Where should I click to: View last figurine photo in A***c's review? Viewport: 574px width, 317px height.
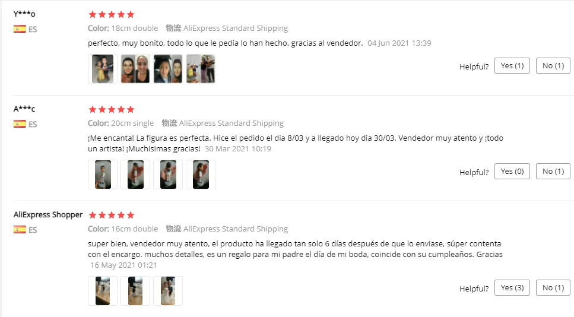coord(201,175)
